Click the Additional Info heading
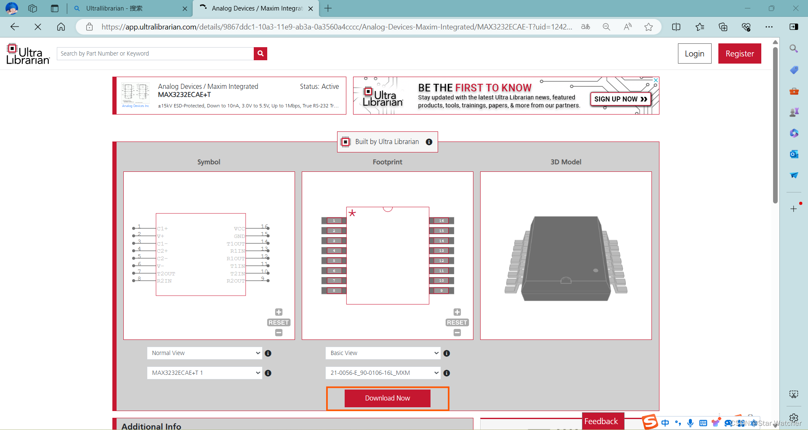 [x=151, y=426]
